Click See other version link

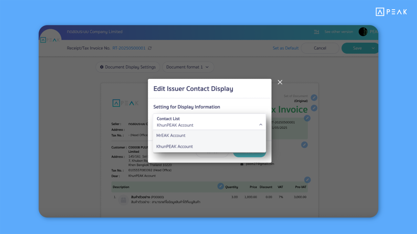[338, 32]
